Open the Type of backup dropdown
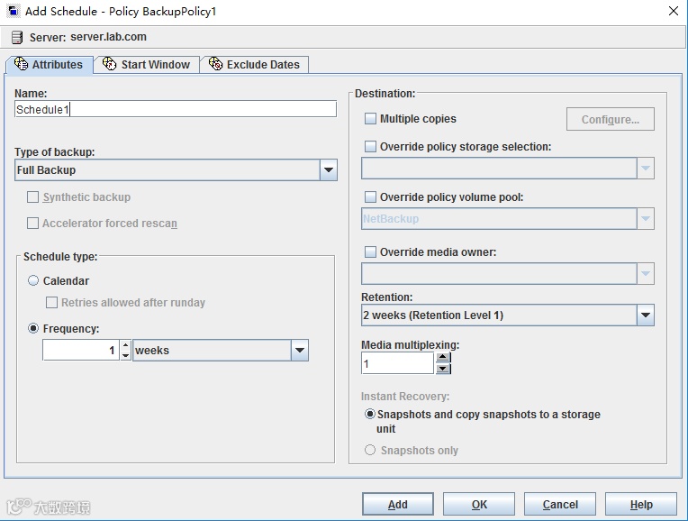Viewport: 688px width, 521px height. click(x=328, y=169)
